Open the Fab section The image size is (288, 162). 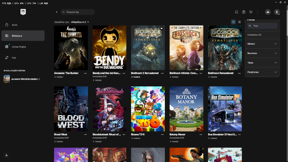coord(23,58)
